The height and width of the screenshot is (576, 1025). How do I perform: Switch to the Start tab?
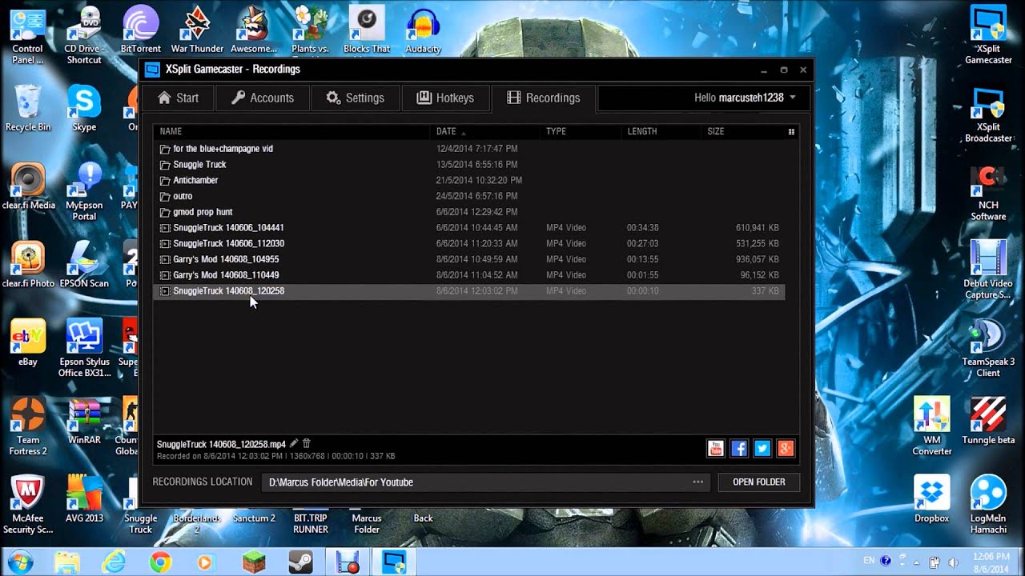pos(178,98)
